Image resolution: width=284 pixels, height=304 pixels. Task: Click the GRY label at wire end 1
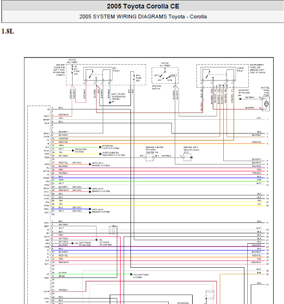click(x=259, y=118)
